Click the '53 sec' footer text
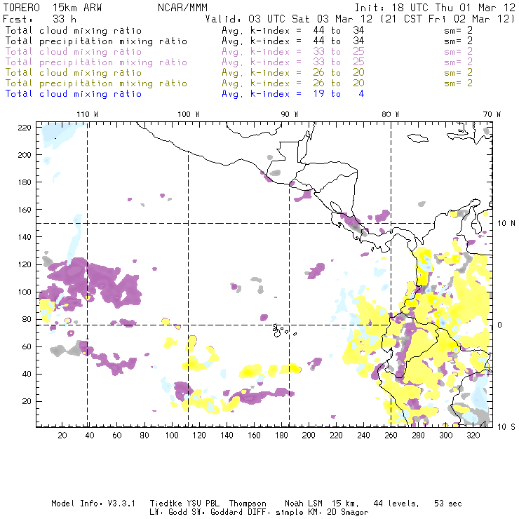Screen dimensions: 519x519 448,504
